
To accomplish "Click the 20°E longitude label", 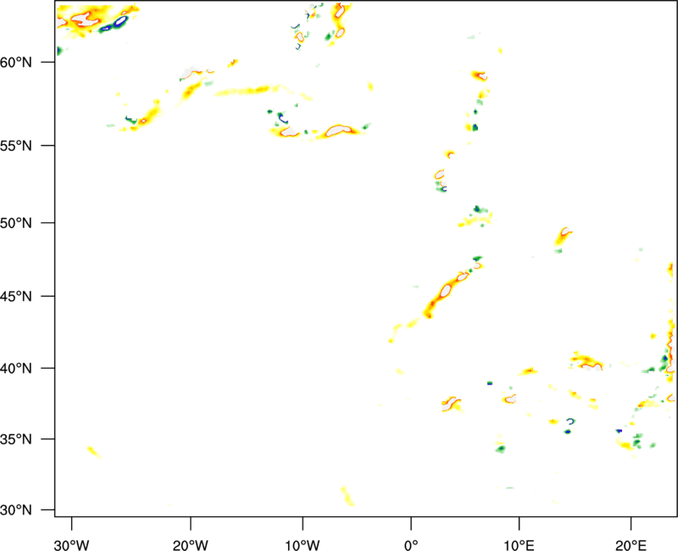I will [631, 545].
